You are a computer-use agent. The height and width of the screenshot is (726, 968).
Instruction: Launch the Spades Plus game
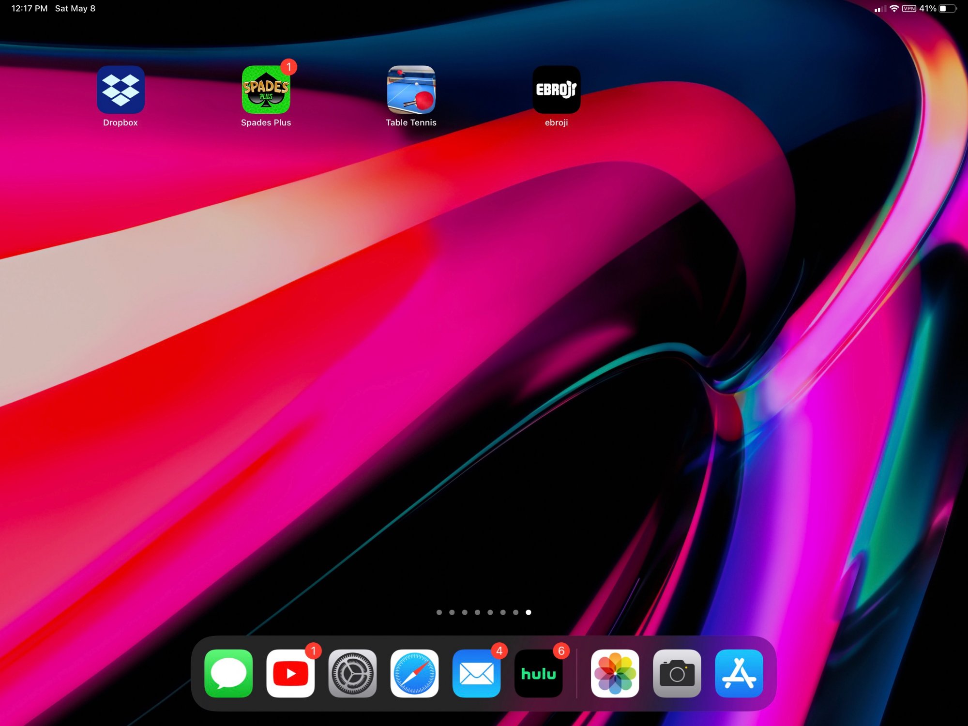click(x=266, y=90)
